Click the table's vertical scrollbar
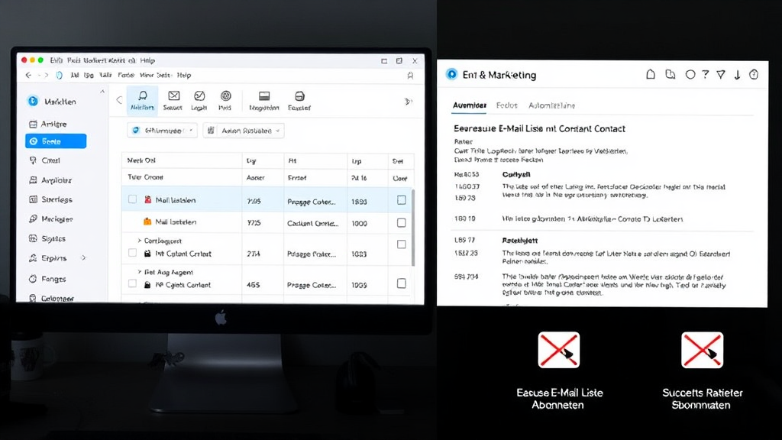The width and height of the screenshot is (782, 440). click(x=412, y=227)
